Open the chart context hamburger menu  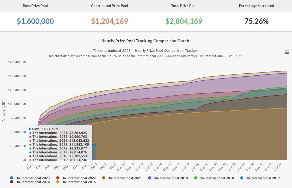[x=287, y=52]
